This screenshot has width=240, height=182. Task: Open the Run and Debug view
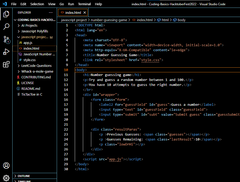(6, 52)
